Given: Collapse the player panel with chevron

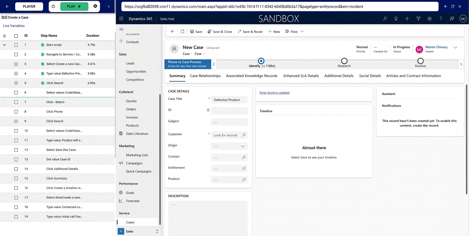Looking at the screenshot, I should [x=109, y=6].
